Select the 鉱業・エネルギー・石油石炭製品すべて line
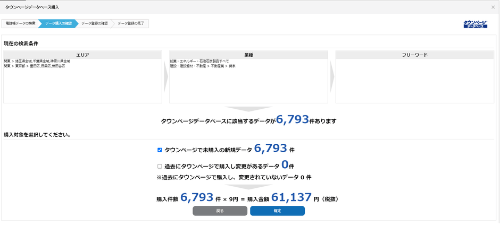The width and height of the screenshot is (500, 235). tap(199, 61)
